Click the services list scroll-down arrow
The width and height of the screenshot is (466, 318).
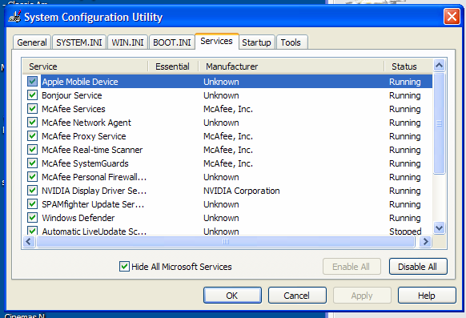click(439, 228)
